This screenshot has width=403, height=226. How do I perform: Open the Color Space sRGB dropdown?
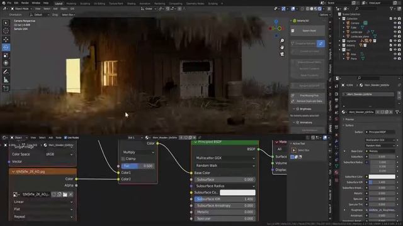click(x=59, y=154)
